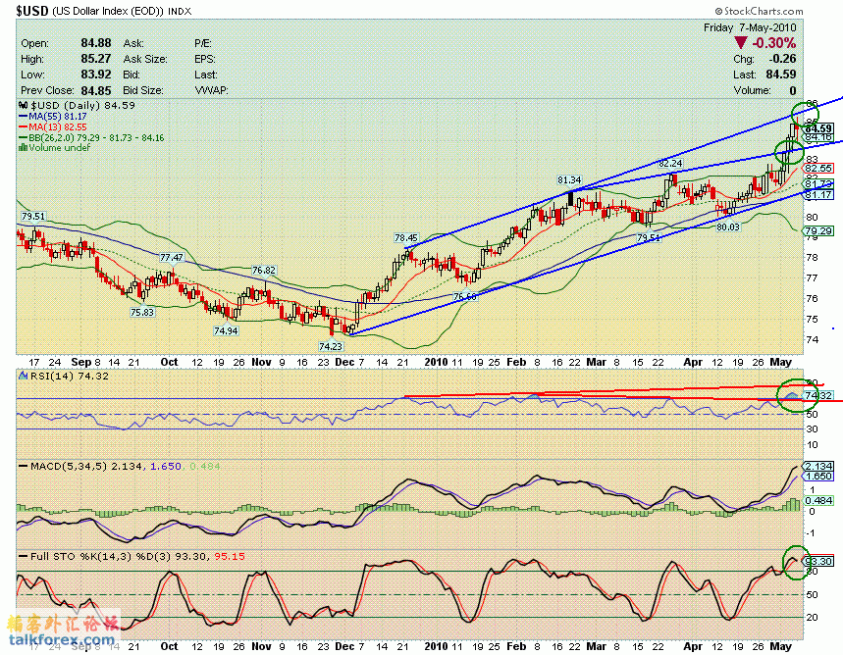Click the Ask Size label
This screenshot has width=843, height=655.
coord(145,59)
